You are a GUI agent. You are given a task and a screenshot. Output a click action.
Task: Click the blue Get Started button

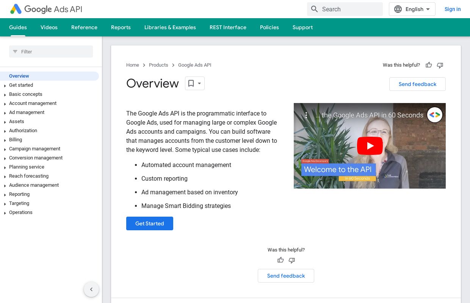pyautogui.click(x=150, y=223)
